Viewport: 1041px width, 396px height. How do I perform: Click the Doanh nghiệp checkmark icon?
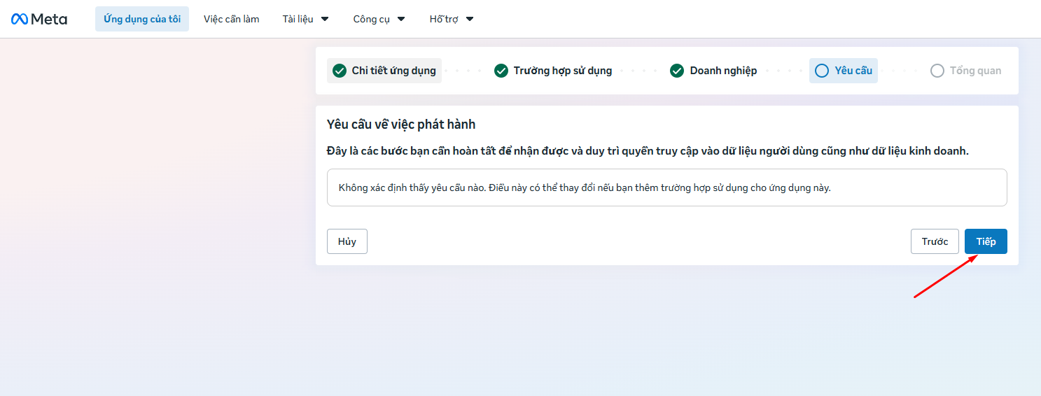[x=677, y=71]
